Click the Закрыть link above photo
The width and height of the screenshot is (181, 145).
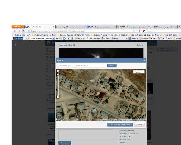click(140, 45)
